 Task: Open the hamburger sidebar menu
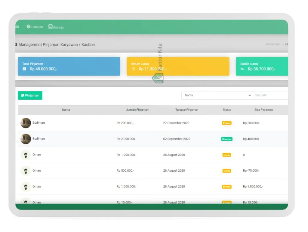[x=17, y=26]
